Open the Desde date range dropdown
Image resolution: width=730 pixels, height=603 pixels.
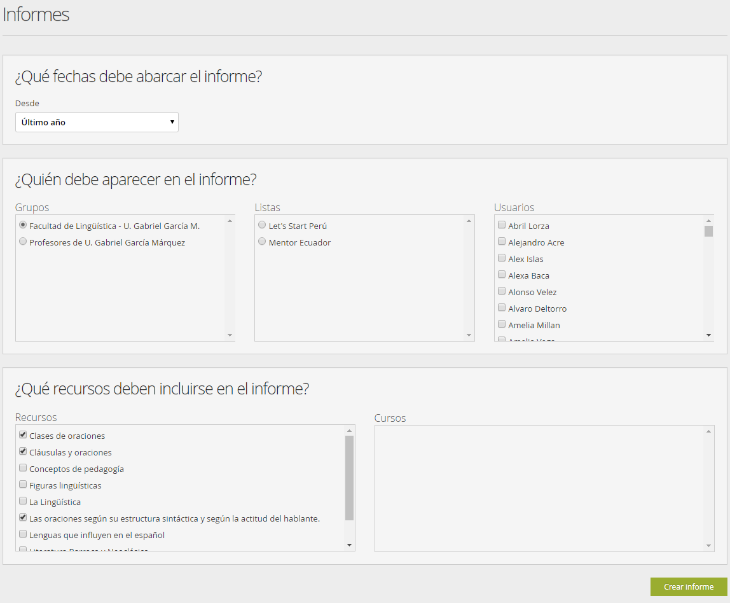(x=97, y=122)
